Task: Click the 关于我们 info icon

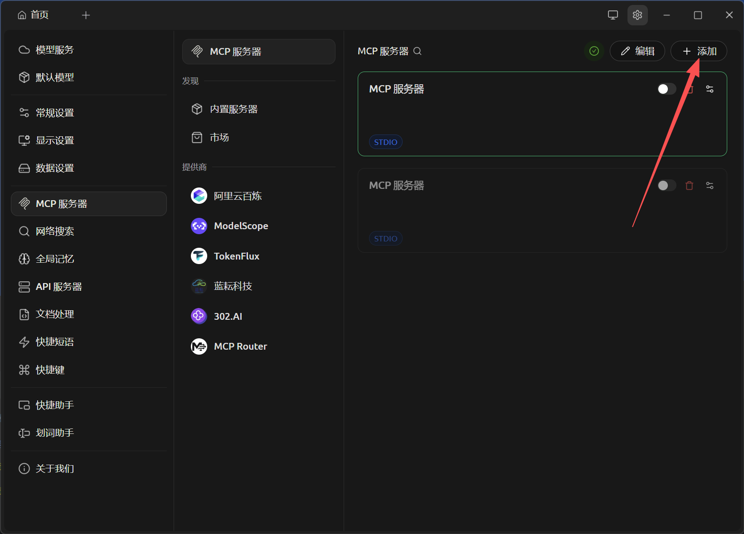Action: point(24,469)
